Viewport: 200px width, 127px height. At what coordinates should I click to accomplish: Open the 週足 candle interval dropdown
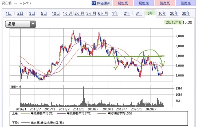click(21, 24)
